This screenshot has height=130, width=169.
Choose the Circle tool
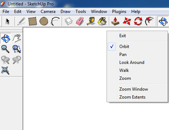pos(44,21)
